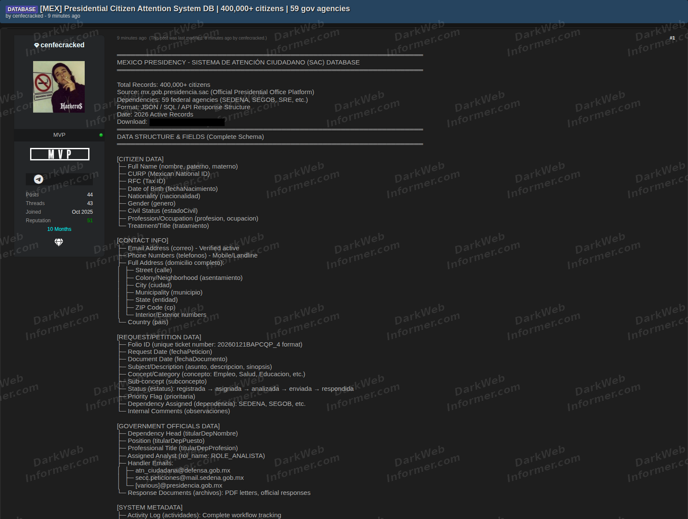Screen dimensions: 688x519
Task: Click the MVP user title text under avatar
Action: [59, 135]
